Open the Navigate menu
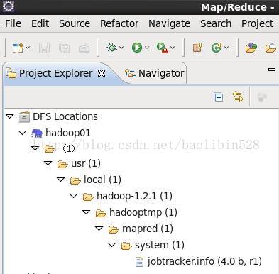The image size is (279, 274). click(x=169, y=23)
